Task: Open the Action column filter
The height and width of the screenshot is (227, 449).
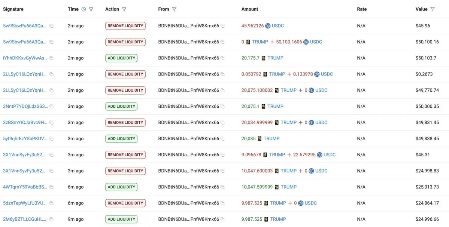Action: click(124, 9)
